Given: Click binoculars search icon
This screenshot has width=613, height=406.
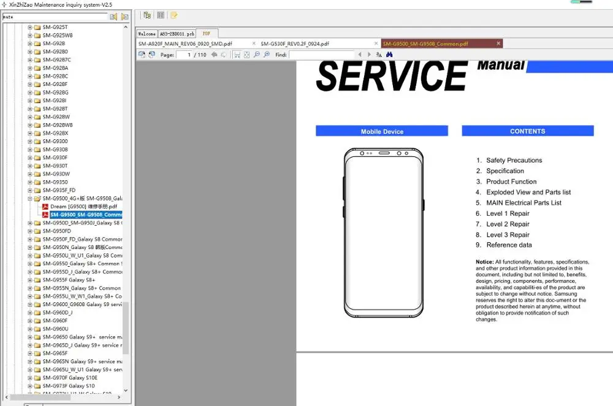Looking at the screenshot, I should coord(389,55).
